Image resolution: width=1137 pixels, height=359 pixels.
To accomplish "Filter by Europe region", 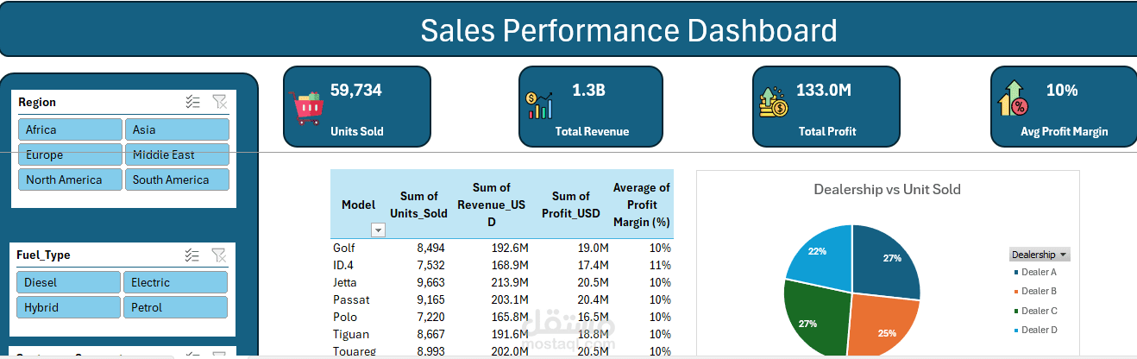I will (70, 154).
